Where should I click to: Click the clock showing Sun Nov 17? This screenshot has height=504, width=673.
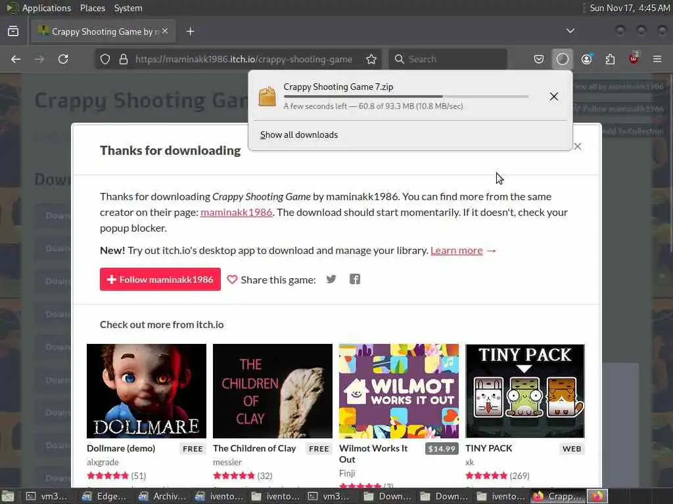click(629, 8)
